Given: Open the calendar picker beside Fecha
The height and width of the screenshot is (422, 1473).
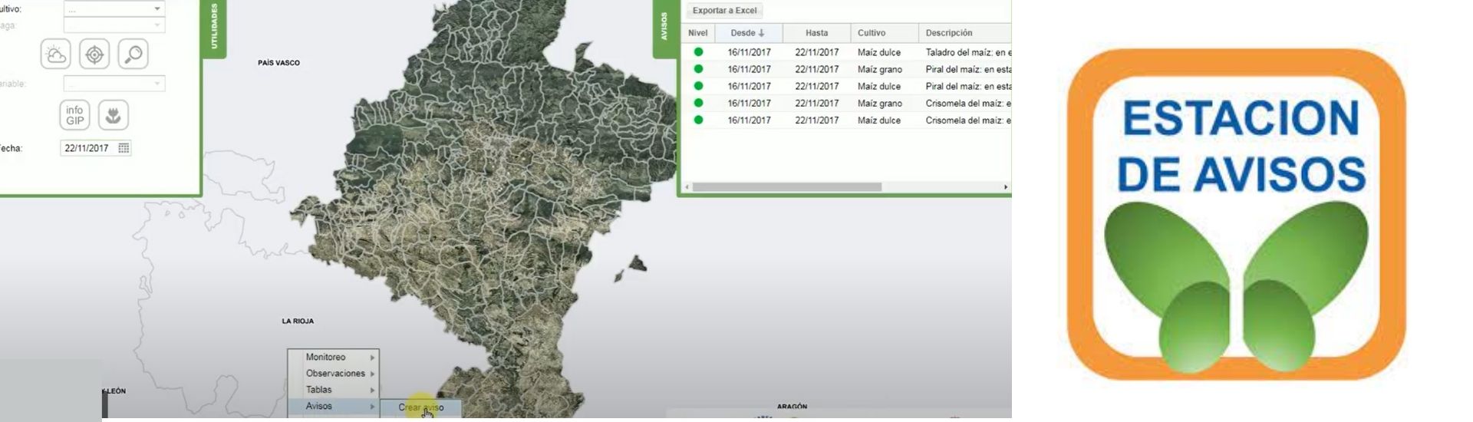Looking at the screenshot, I should 124,148.
